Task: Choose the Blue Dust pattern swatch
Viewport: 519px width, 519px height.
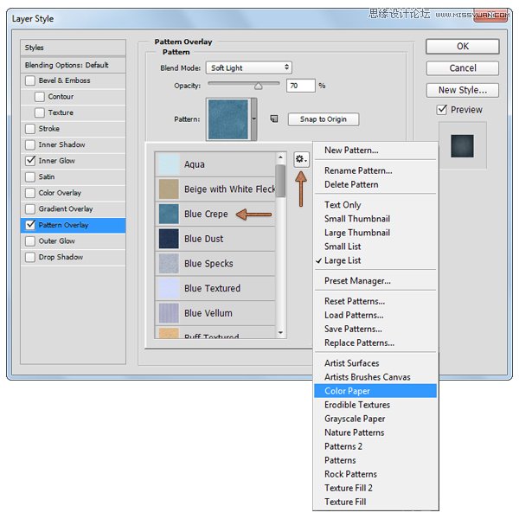Action: pos(168,239)
